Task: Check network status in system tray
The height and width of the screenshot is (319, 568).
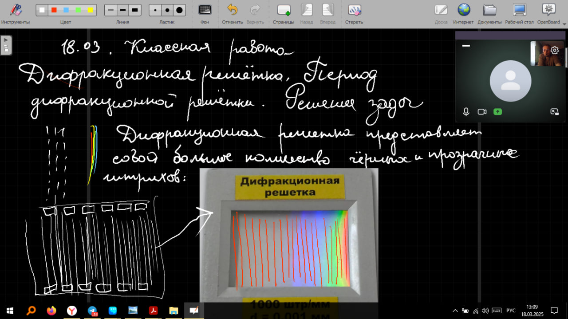Action: coord(475,311)
